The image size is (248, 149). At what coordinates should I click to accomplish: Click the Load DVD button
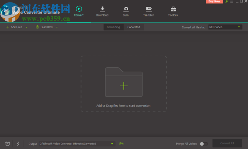(x=44, y=27)
